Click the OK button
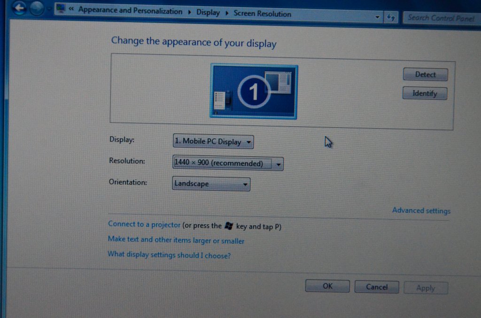Viewport: 481px width, 318px height. 327,286
